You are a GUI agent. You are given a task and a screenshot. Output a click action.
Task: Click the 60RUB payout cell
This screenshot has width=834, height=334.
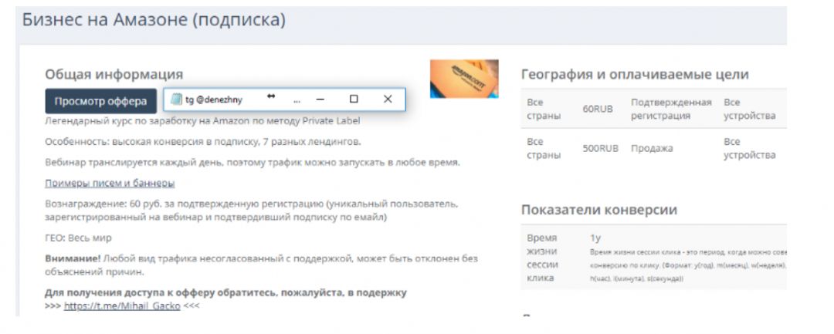(x=598, y=109)
